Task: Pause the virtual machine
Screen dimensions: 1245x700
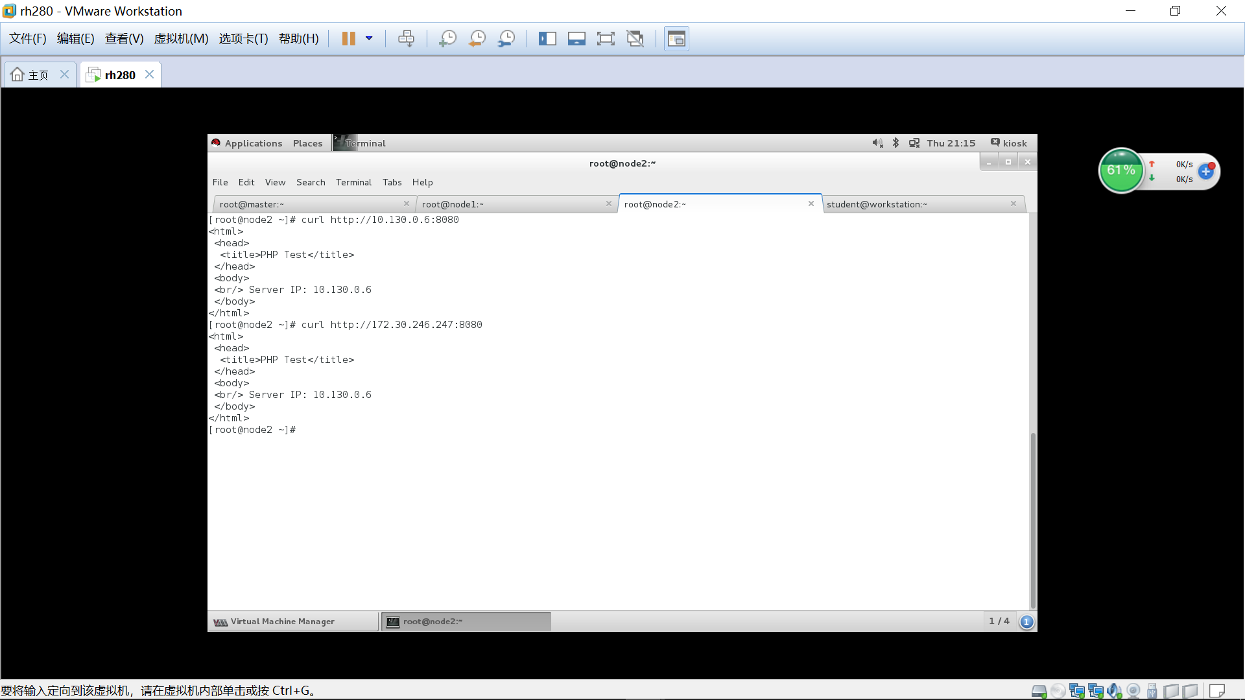Action: (x=348, y=39)
